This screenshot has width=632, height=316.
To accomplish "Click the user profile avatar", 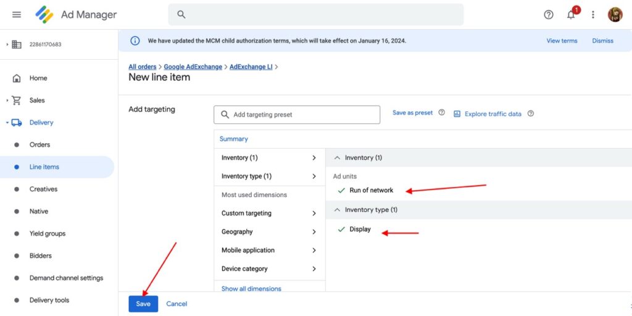I will click(x=615, y=15).
